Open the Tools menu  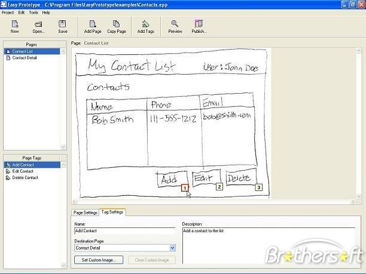(x=33, y=13)
